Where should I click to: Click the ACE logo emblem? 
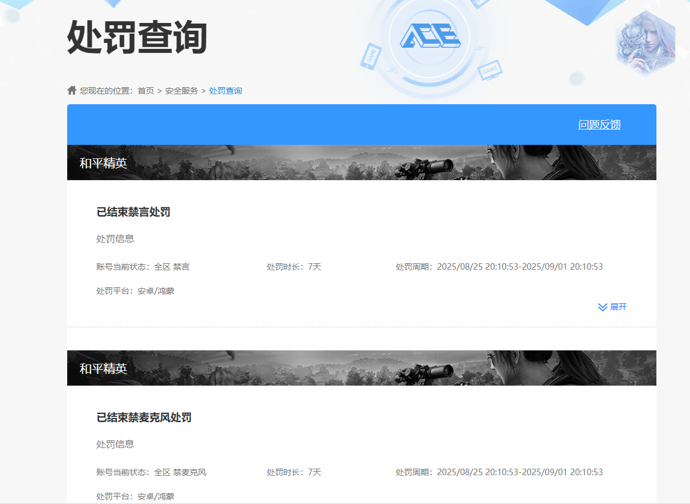coord(430,37)
